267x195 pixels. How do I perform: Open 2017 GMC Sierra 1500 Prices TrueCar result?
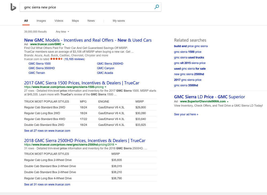click(x=82, y=83)
